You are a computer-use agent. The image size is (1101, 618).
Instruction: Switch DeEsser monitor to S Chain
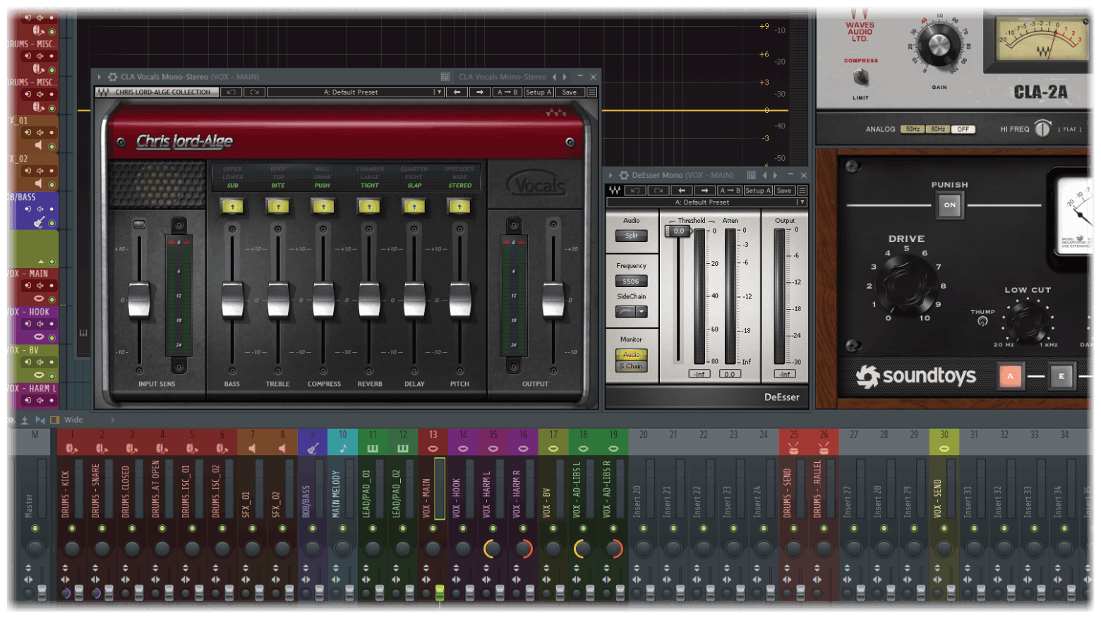click(631, 366)
